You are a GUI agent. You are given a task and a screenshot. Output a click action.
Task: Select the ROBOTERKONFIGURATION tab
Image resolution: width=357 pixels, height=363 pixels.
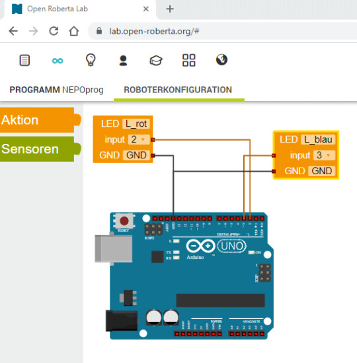178,90
